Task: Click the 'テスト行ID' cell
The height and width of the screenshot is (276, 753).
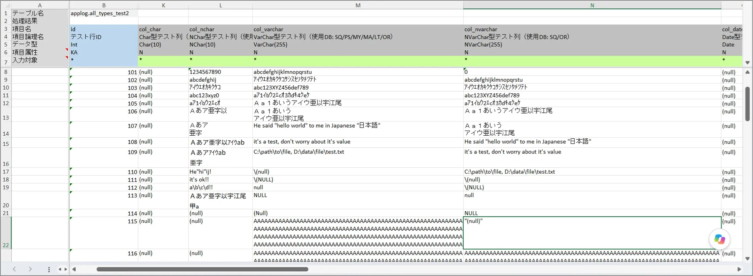Action: pos(104,37)
